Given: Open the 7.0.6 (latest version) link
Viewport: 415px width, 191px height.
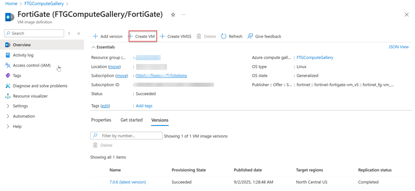Looking at the screenshot, I should pyautogui.click(x=128, y=182).
